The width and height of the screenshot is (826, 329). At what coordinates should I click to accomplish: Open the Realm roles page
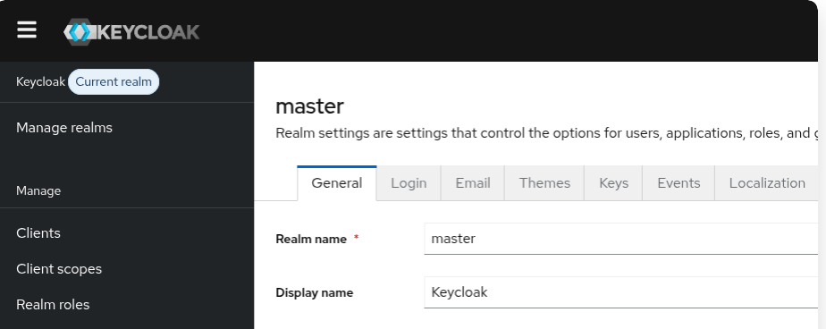[53, 305]
